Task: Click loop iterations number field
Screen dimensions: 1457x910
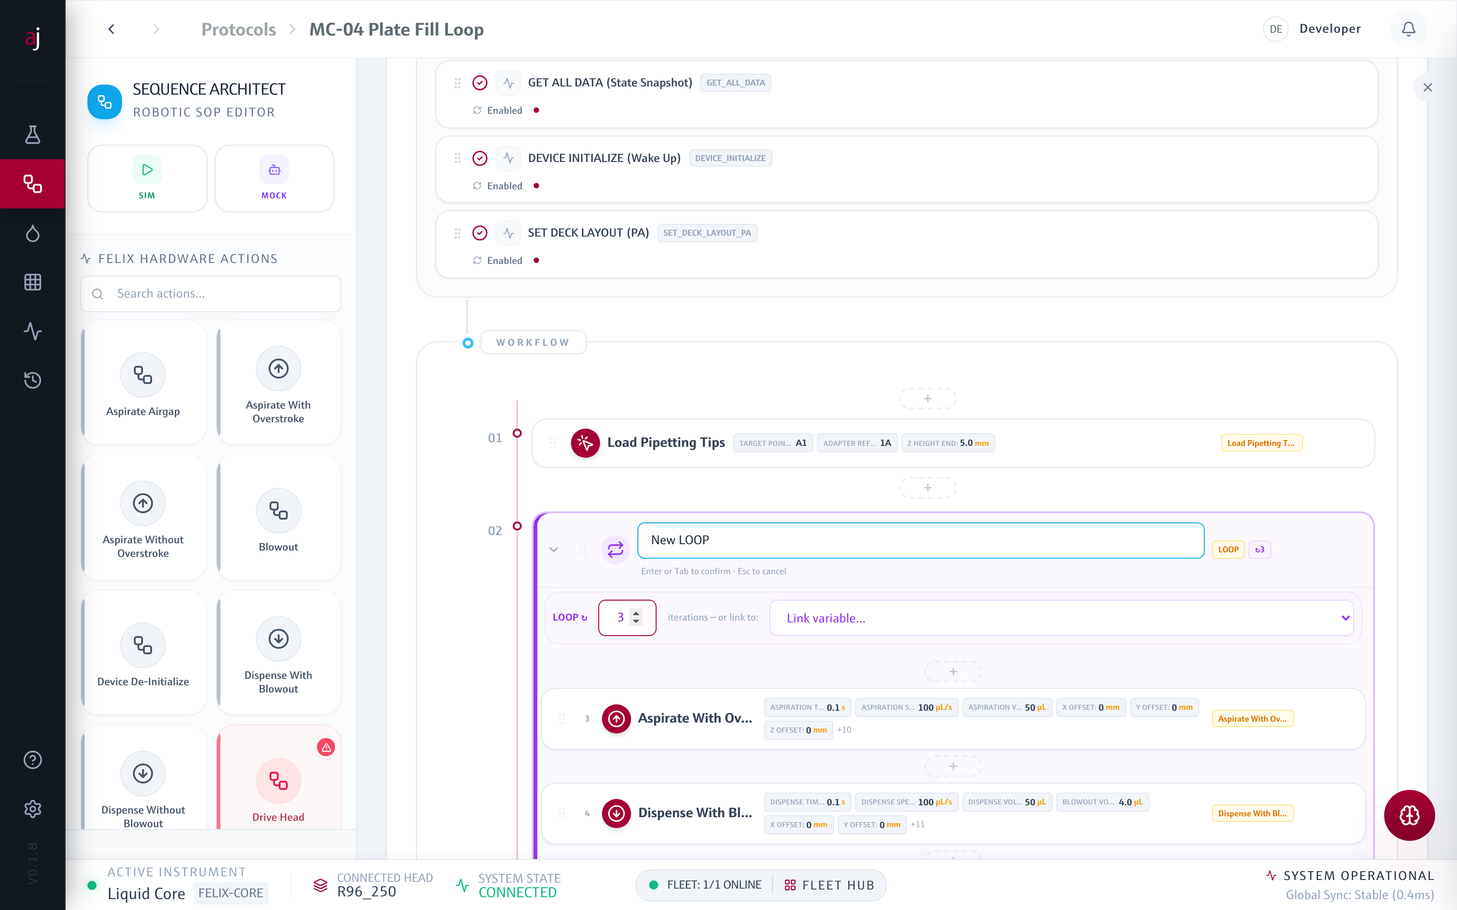Action: click(x=627, y=617)
